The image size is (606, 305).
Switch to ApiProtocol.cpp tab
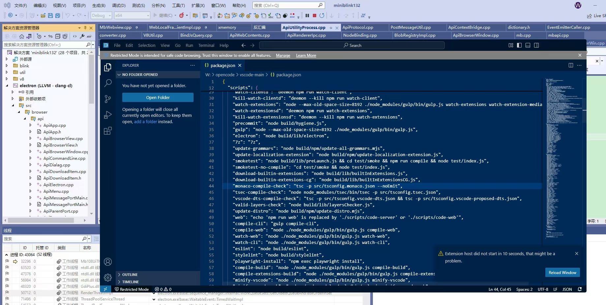[358, 27]
